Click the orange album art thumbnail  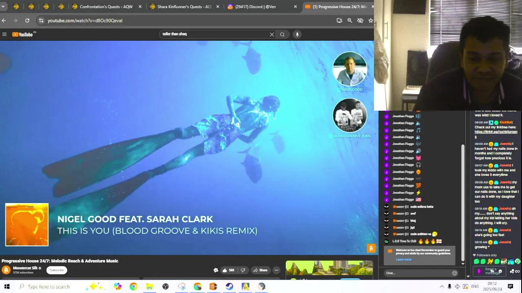pyautogui.click(x=27, y=225)
